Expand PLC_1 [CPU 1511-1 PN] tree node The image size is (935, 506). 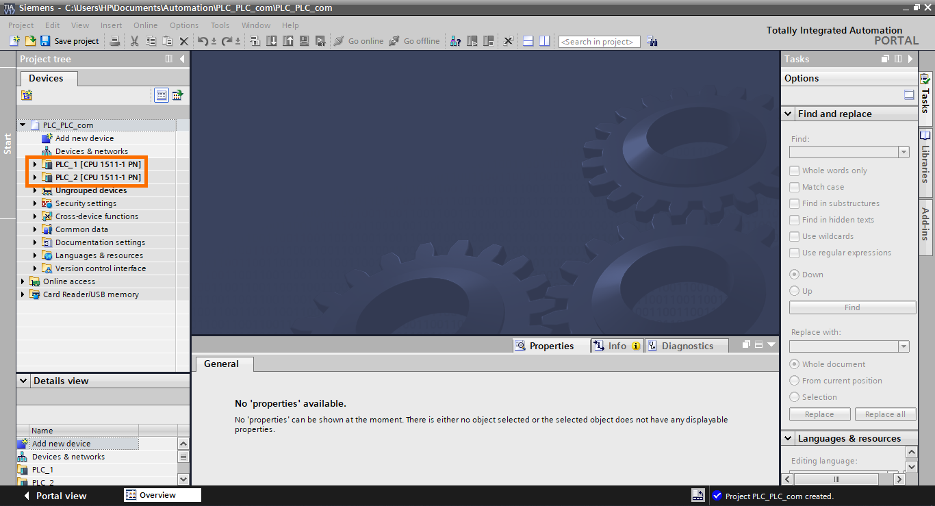coord(35,164)
